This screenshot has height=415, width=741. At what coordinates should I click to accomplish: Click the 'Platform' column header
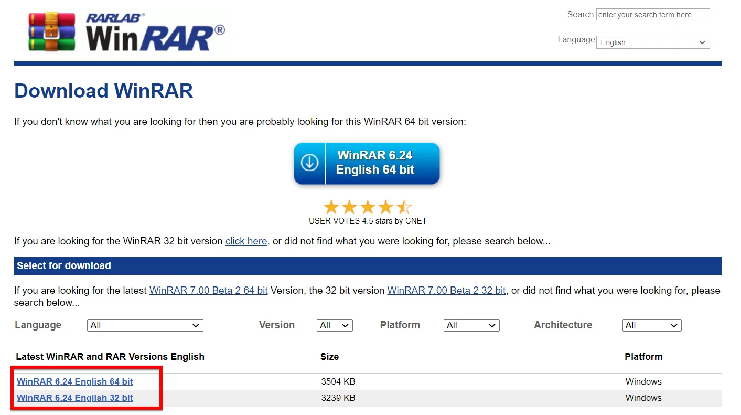pyautogui.click(x=643, y=357)
